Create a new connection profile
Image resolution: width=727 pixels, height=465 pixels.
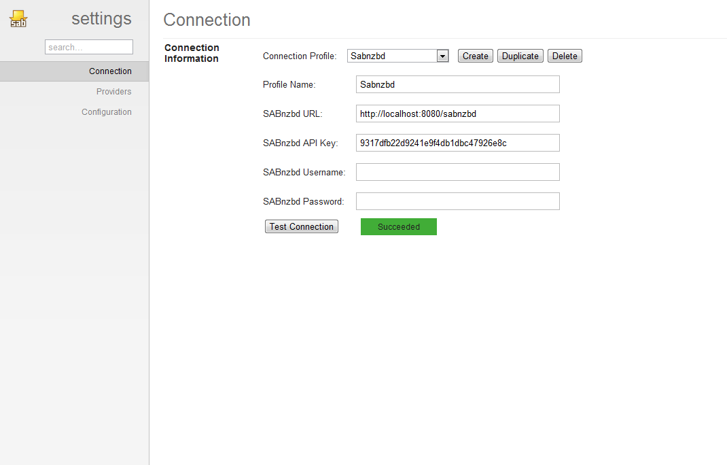(475, 56)
